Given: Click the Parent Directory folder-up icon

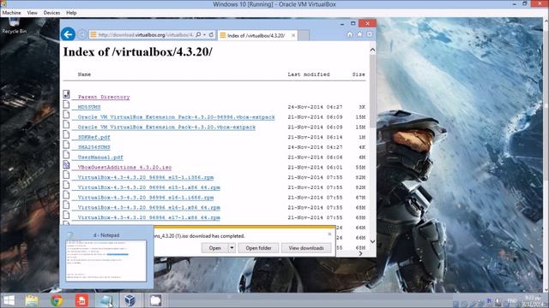Looking at the screenshot, I should point(67,94).
